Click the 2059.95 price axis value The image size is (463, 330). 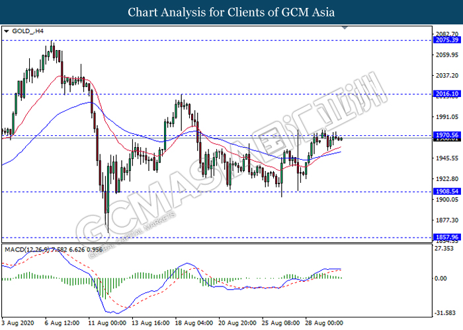(x=447, y=55)
